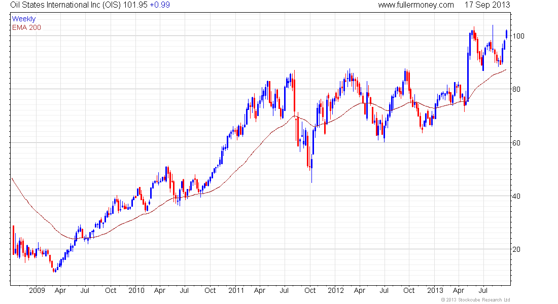Click the 'Oct' label just before 2012
The width and height of the screenshot is (558, 304).
point(310,290)
